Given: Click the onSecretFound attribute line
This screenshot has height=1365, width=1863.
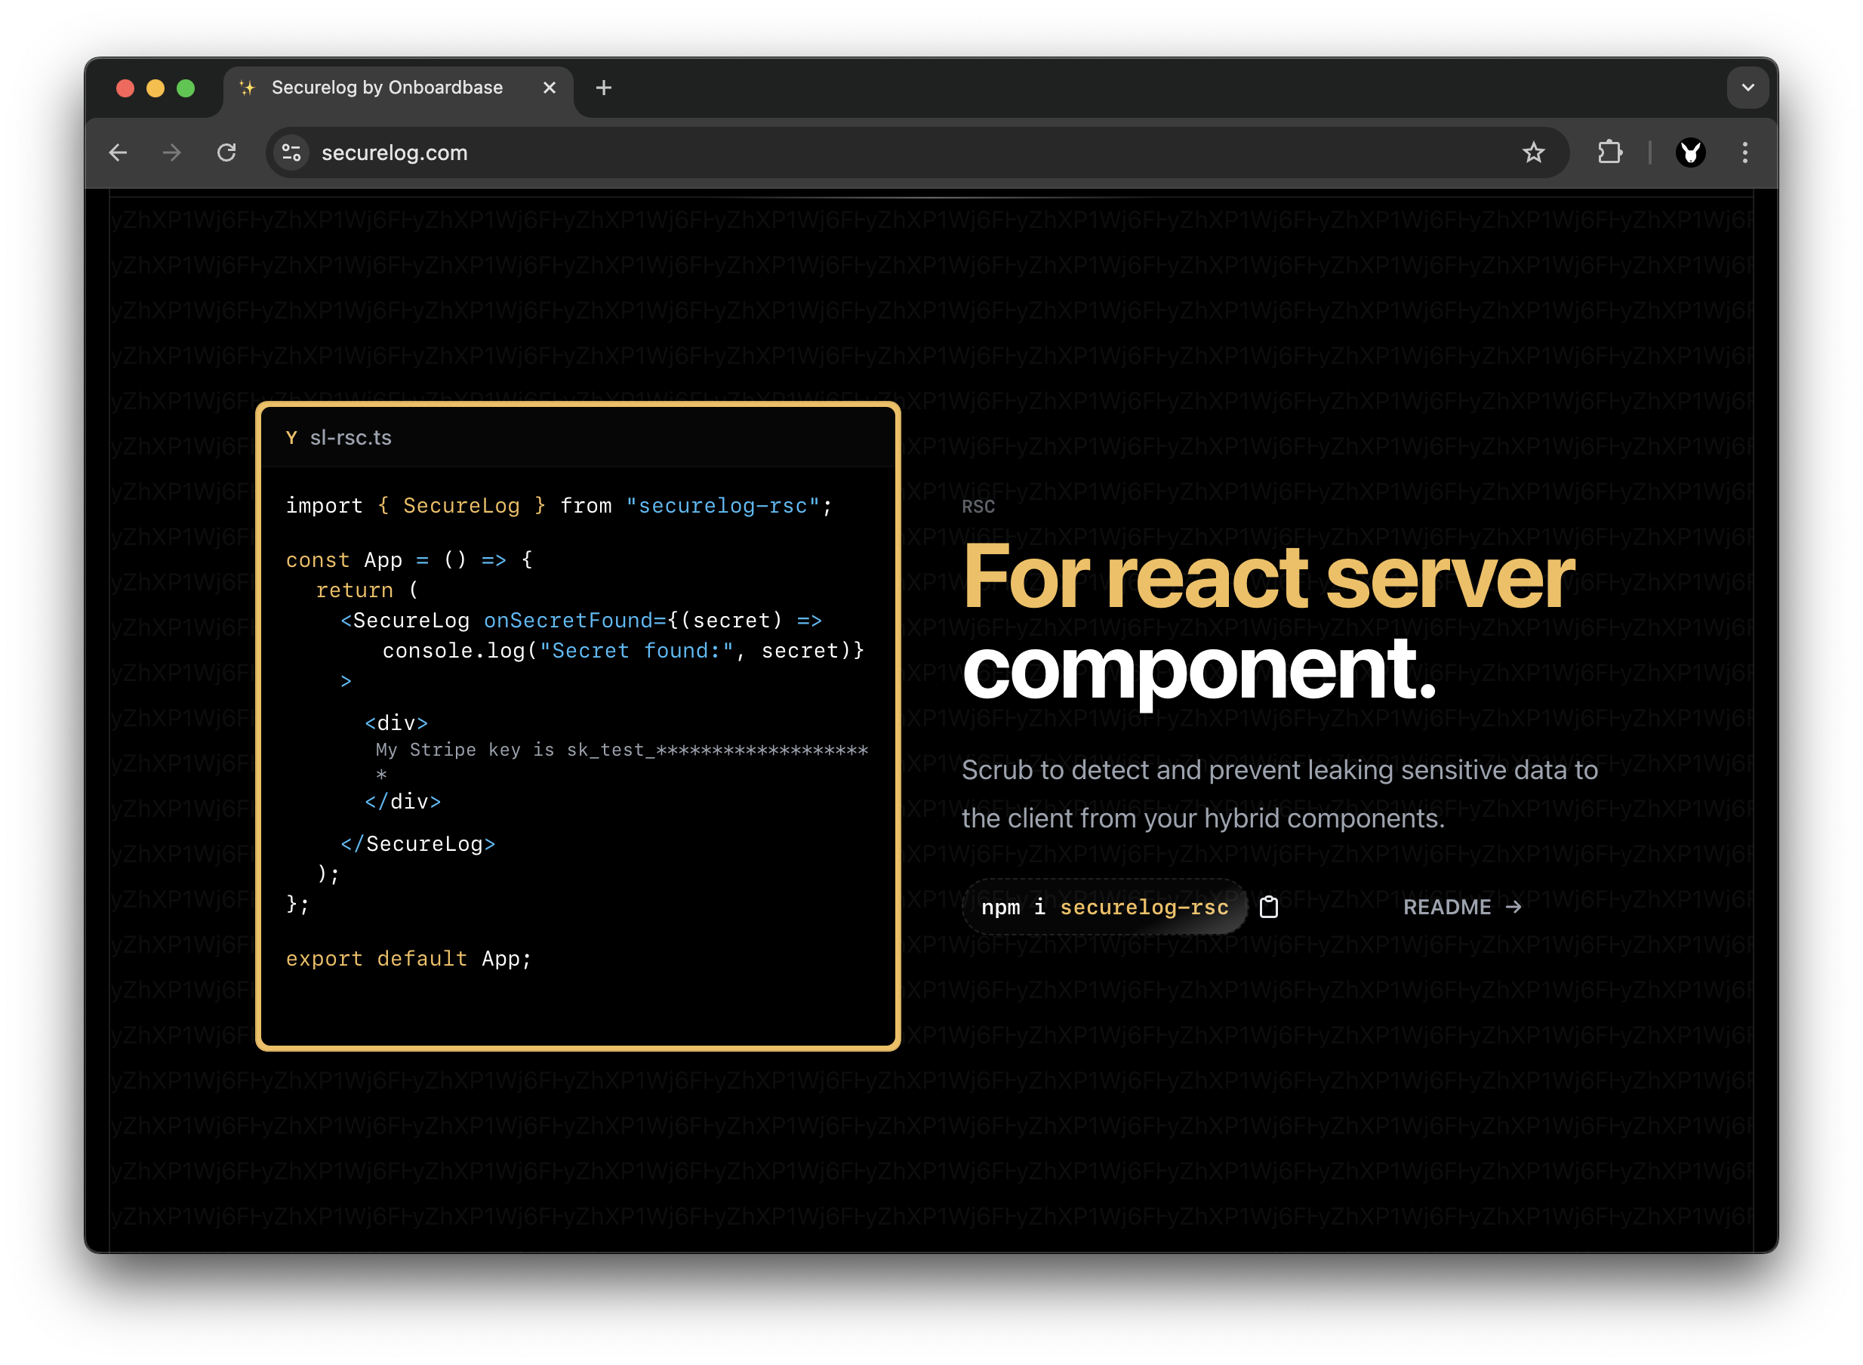Looking at the screenshot, I should [580, 621].
